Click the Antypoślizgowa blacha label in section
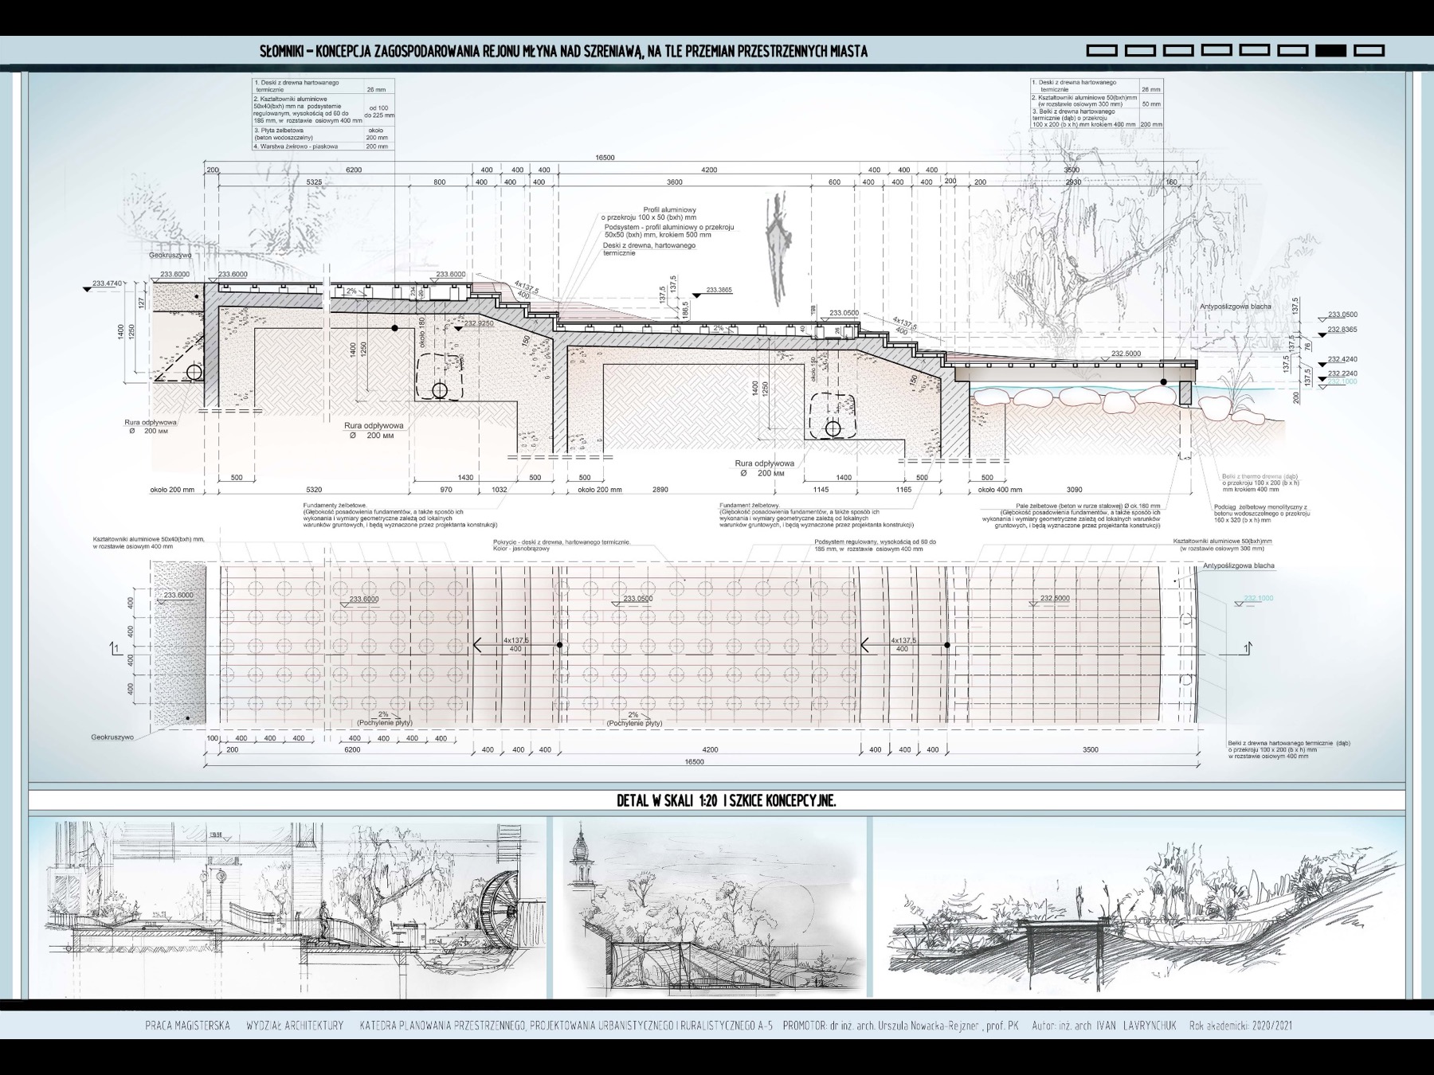 pos(1236,306)
